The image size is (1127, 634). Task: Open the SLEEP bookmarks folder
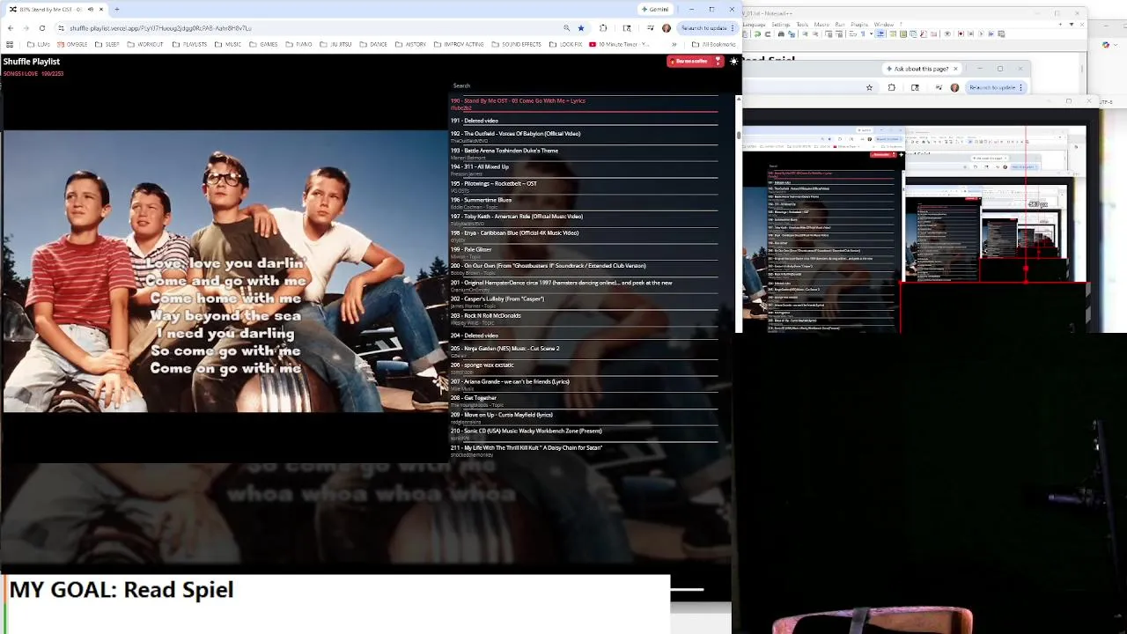[x=108, y=44]
